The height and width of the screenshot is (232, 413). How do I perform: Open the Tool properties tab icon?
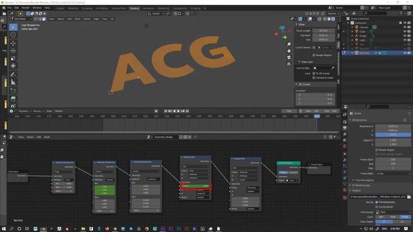345,115
